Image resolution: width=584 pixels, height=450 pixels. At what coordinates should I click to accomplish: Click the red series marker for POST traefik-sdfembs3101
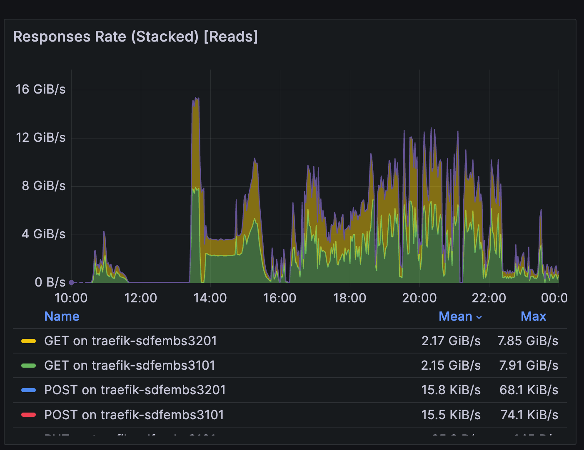[x=28, y=415]
